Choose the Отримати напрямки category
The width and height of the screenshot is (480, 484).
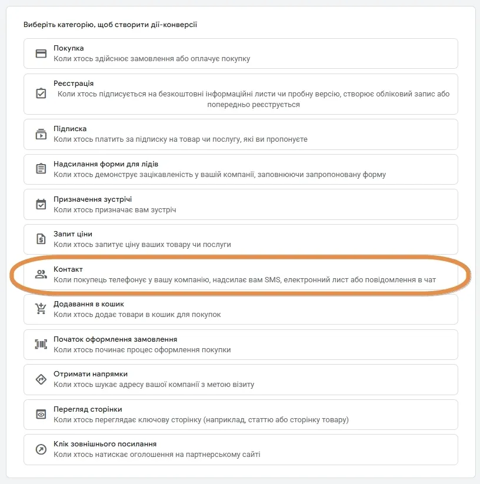point(241,380)
